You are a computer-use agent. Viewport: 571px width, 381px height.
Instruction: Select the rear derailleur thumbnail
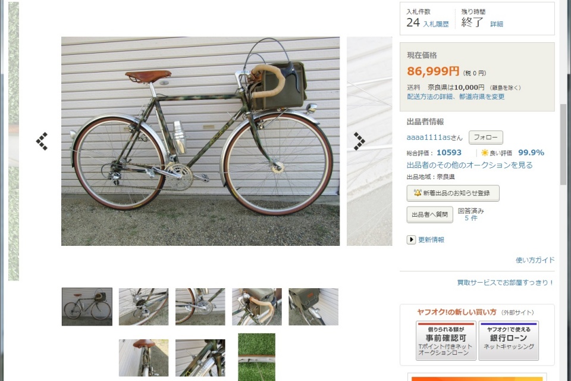coord(143,307)
